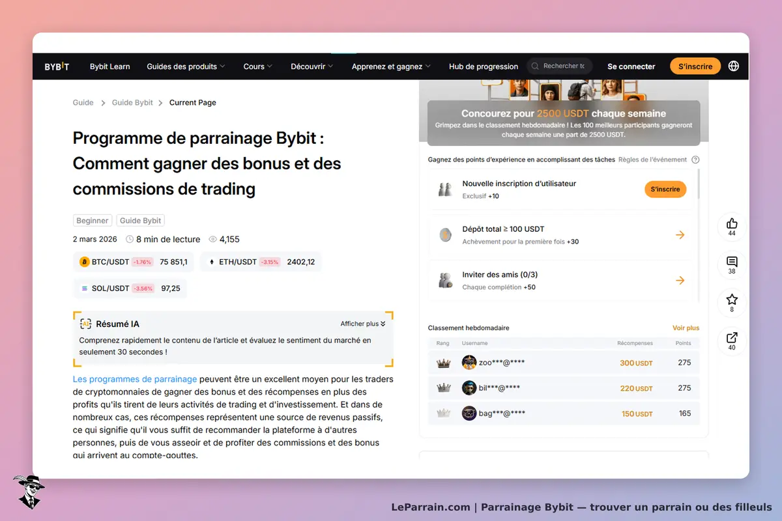Expand AI summary with Afficher plus
This screenshot has height=521, width=782.
[x=363, y=324]
